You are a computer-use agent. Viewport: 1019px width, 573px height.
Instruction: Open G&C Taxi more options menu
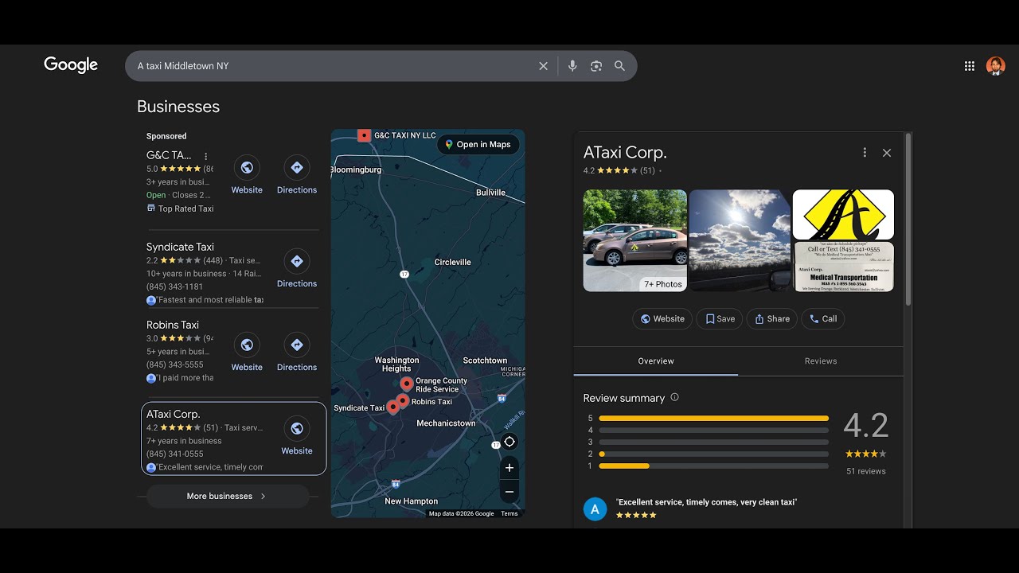point(205,156)
